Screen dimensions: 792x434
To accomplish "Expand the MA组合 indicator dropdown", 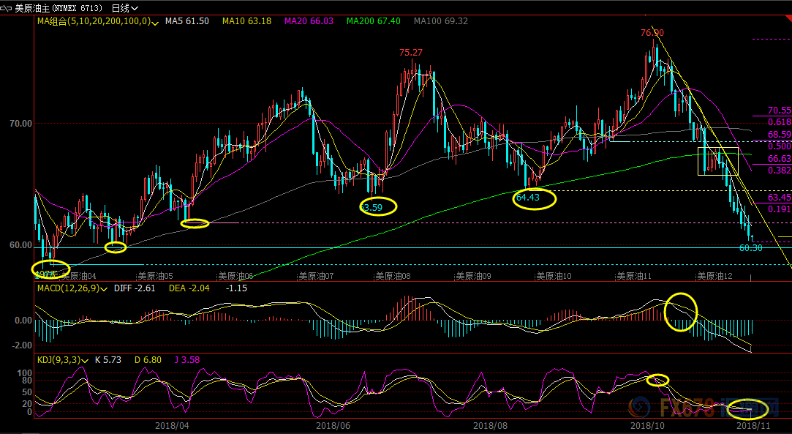I will (x=155, y=22).
